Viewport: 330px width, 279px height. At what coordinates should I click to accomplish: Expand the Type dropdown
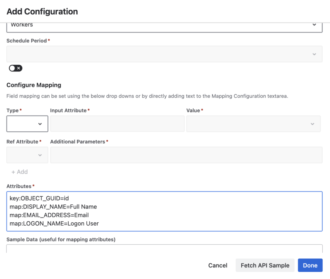coord(27,124)
